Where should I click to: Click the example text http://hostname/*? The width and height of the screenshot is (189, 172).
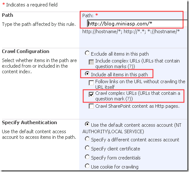102,31
